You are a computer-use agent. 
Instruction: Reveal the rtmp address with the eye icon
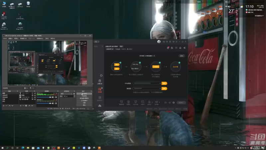[160, 83]
